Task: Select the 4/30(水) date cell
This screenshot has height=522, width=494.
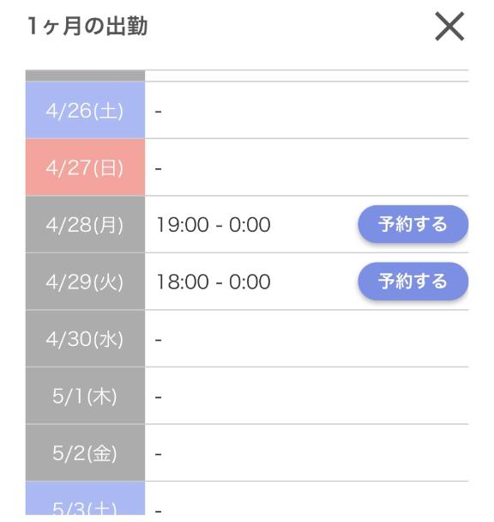Action: coord(85,339)
